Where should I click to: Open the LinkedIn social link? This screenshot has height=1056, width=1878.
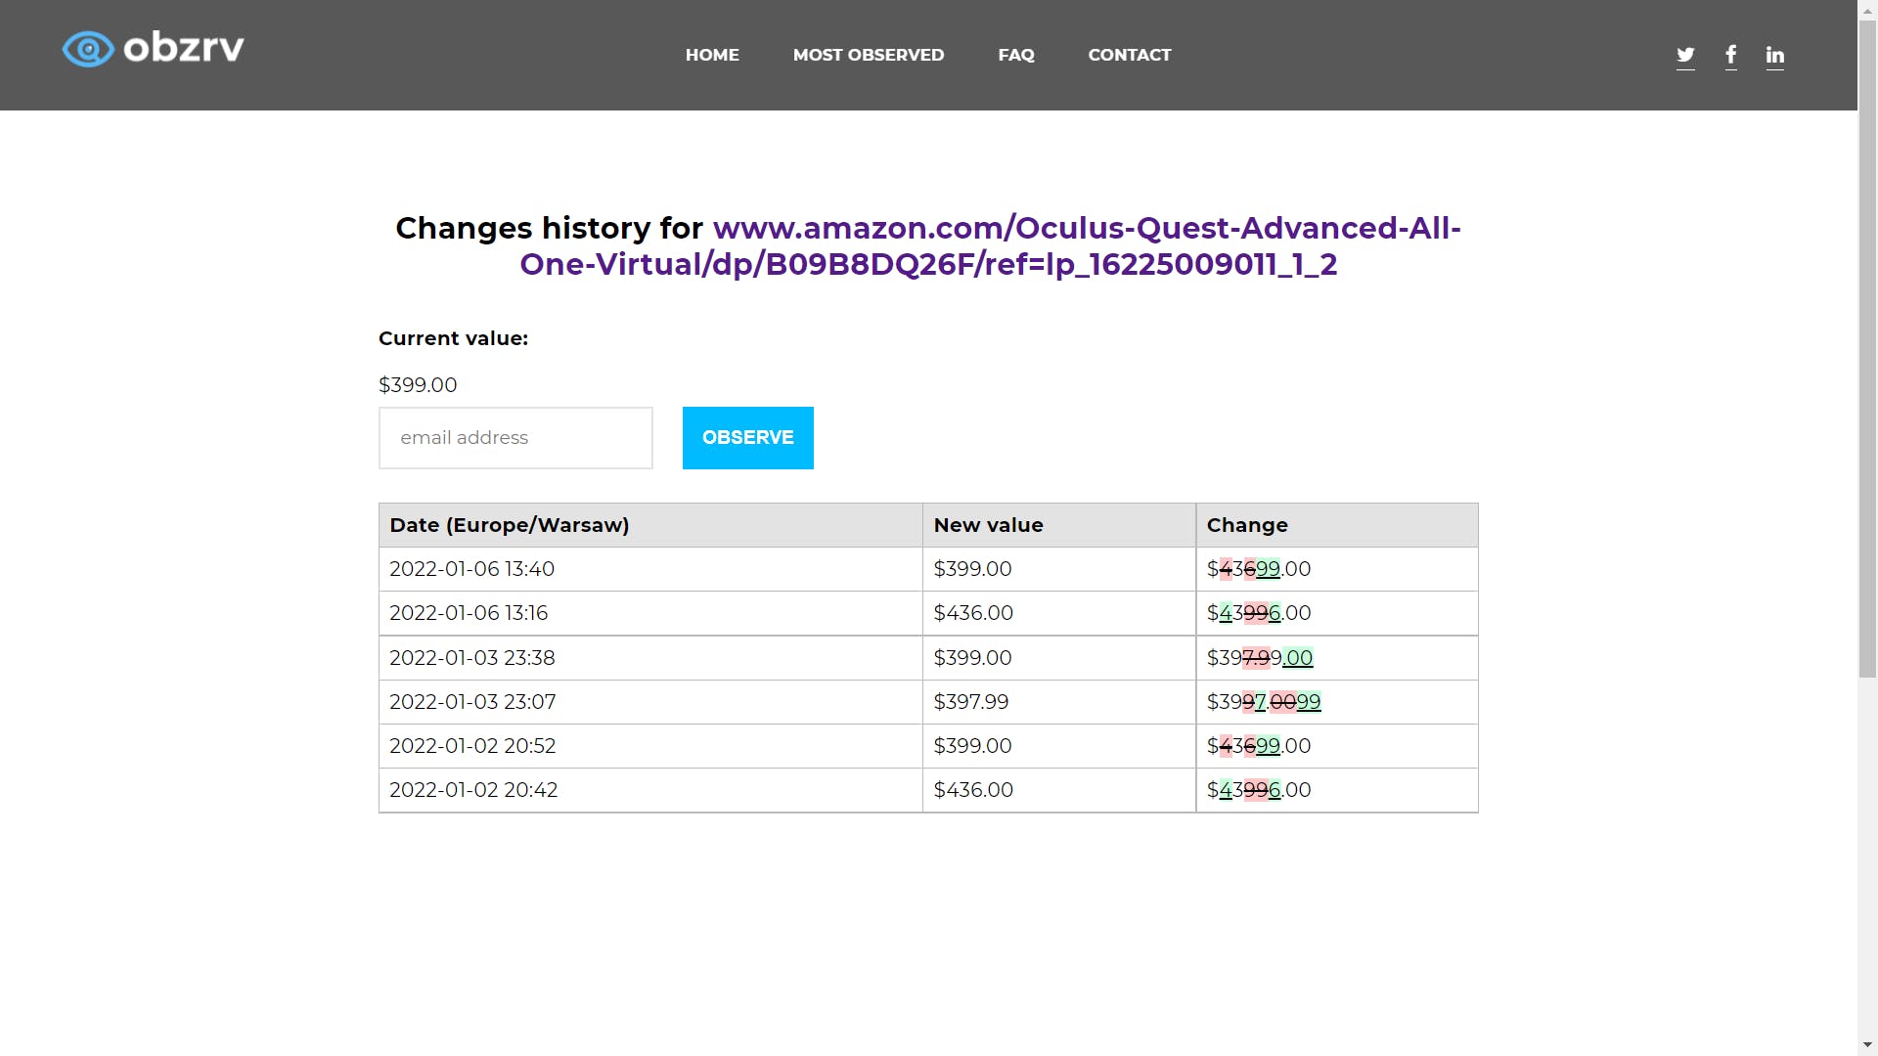[x=1775, y=55]
